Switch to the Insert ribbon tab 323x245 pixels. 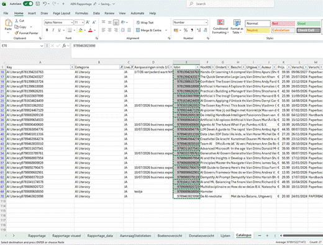(x=32, y=13)
